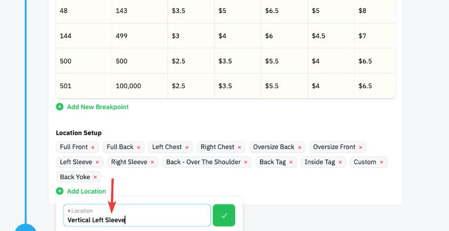Delete the Oversize Back tag
Image resolution: width=449 pixels, height=231 pixels.
pos(299,148)
